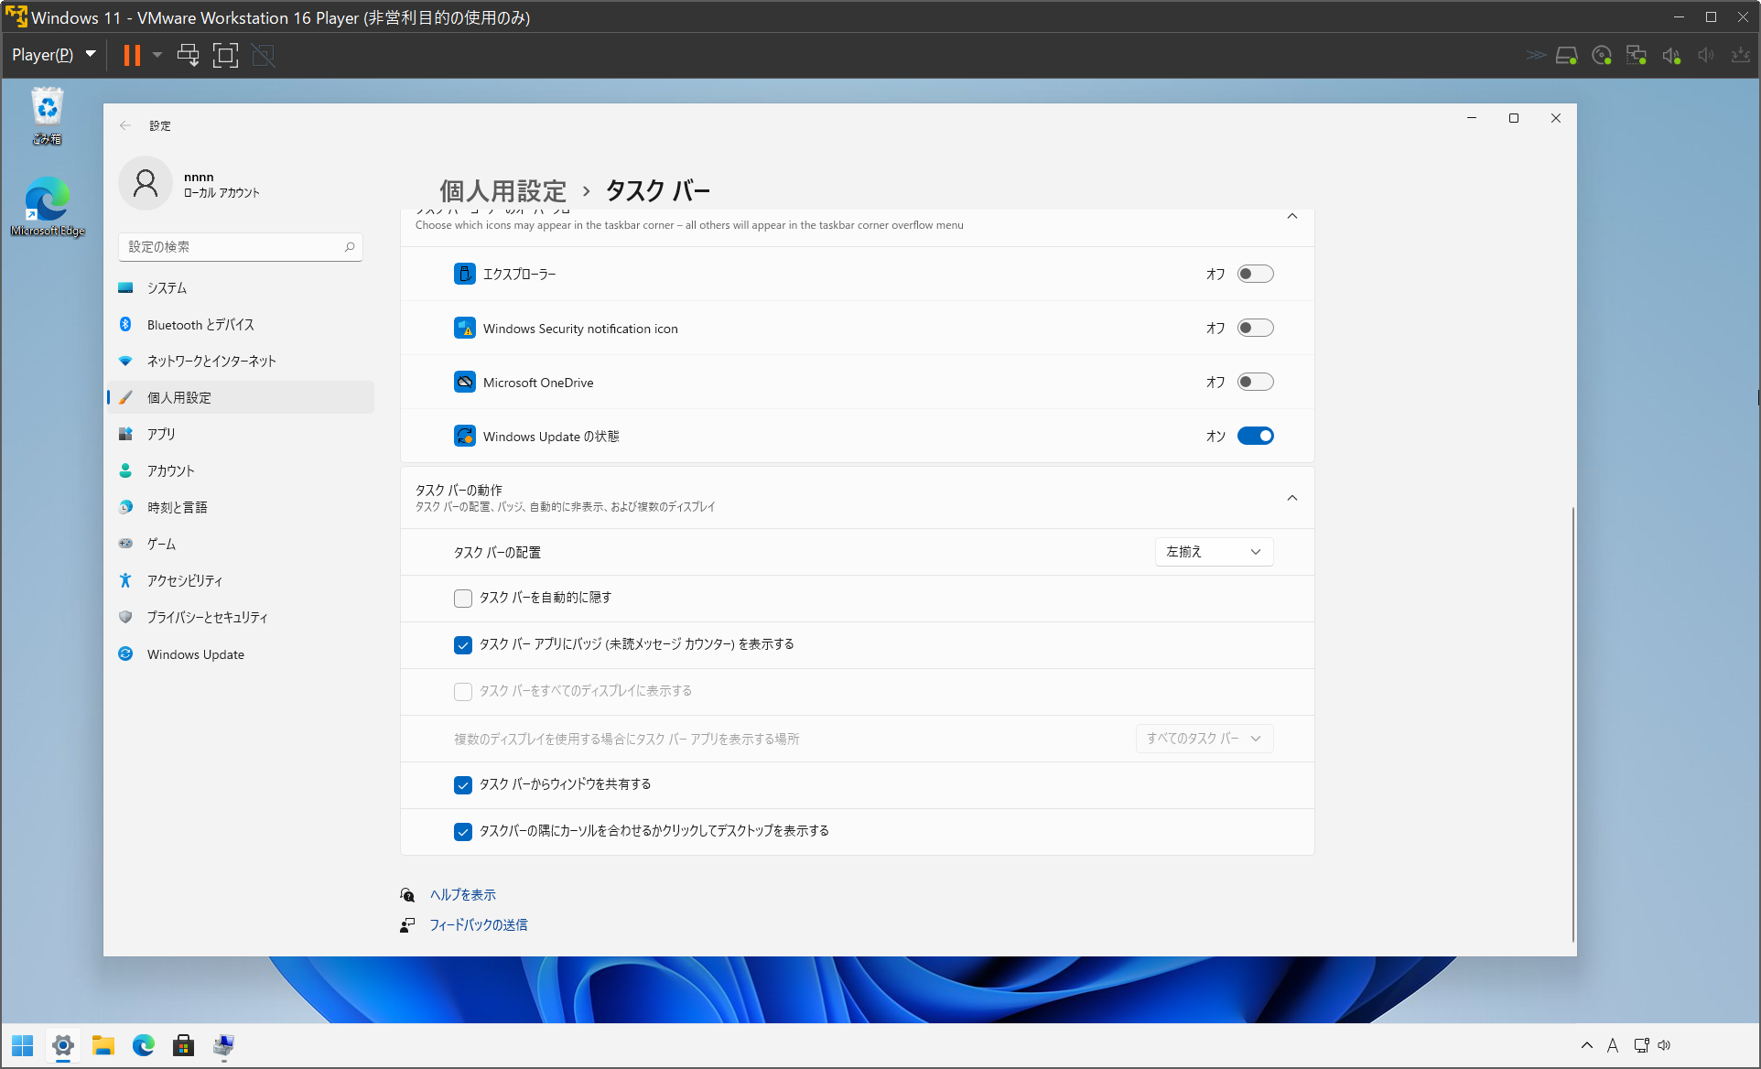Screen dimensions: 1761x1069
Task: Uncheck the show desktop corner checkbox
Action: [463, 832]
